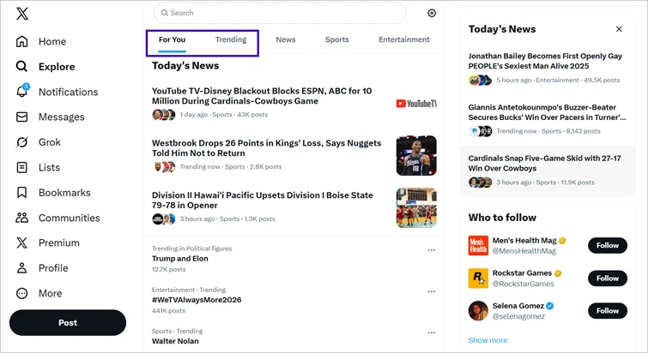Open more options for Walter Nolan trend

pyautogui.click(x=432, y=332)
